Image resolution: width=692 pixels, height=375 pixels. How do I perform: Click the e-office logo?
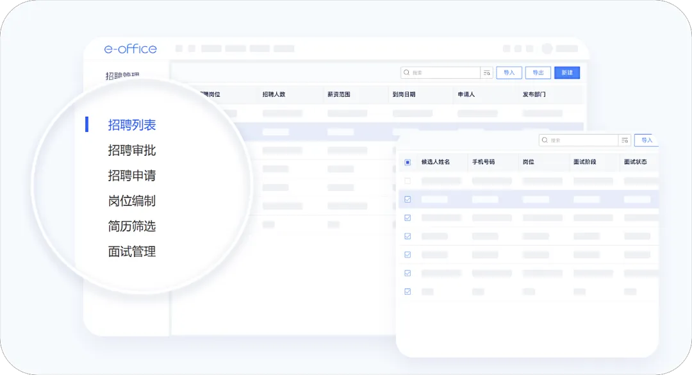pyautogui.click(x=130, y=49)
